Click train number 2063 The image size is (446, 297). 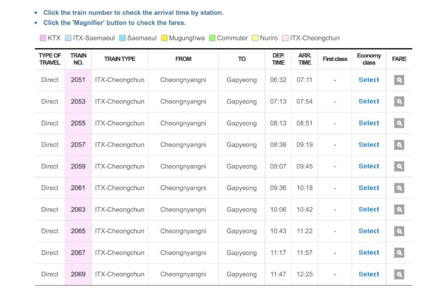click(78, 209)
